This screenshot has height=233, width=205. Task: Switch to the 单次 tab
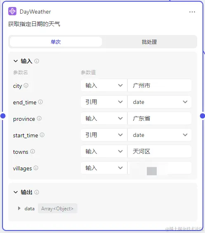(x=56, y=42)
